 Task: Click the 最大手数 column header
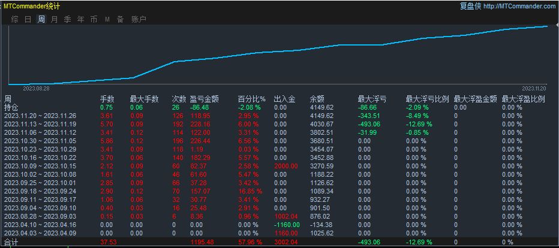tap(145, 99)
